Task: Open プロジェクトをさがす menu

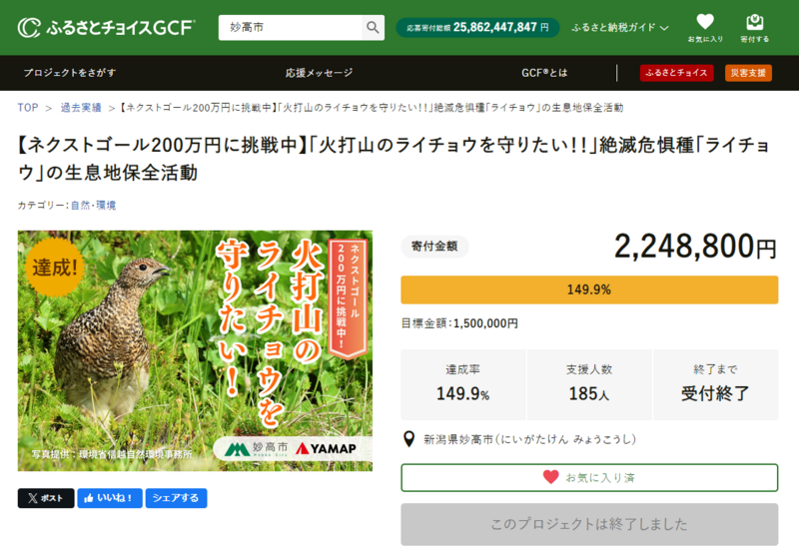Action: pos(70,73)
